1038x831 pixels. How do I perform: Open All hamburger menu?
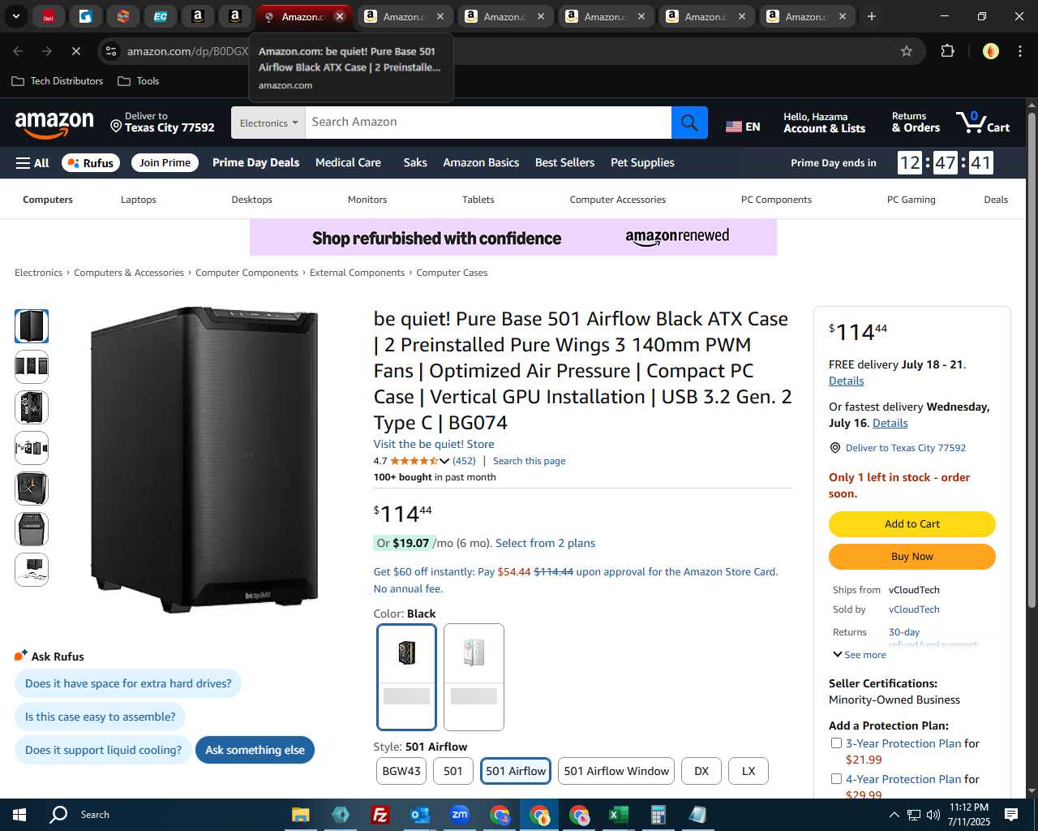(x=32, y=163)
